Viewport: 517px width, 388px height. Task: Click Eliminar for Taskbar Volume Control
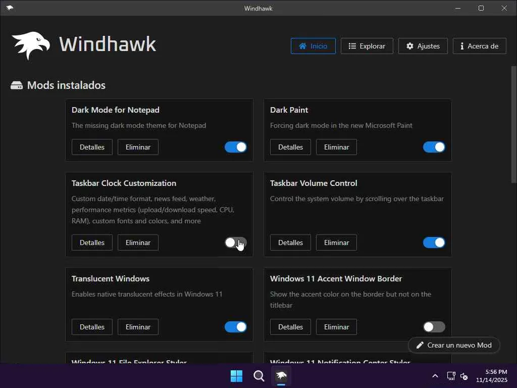pyautogui.click(x=336, y=243)
